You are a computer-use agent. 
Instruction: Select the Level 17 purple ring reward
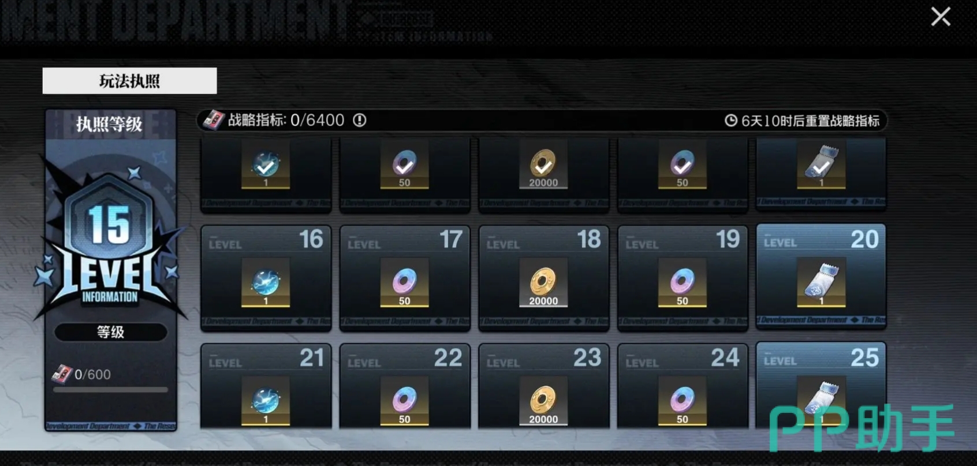tap(404, 282)
